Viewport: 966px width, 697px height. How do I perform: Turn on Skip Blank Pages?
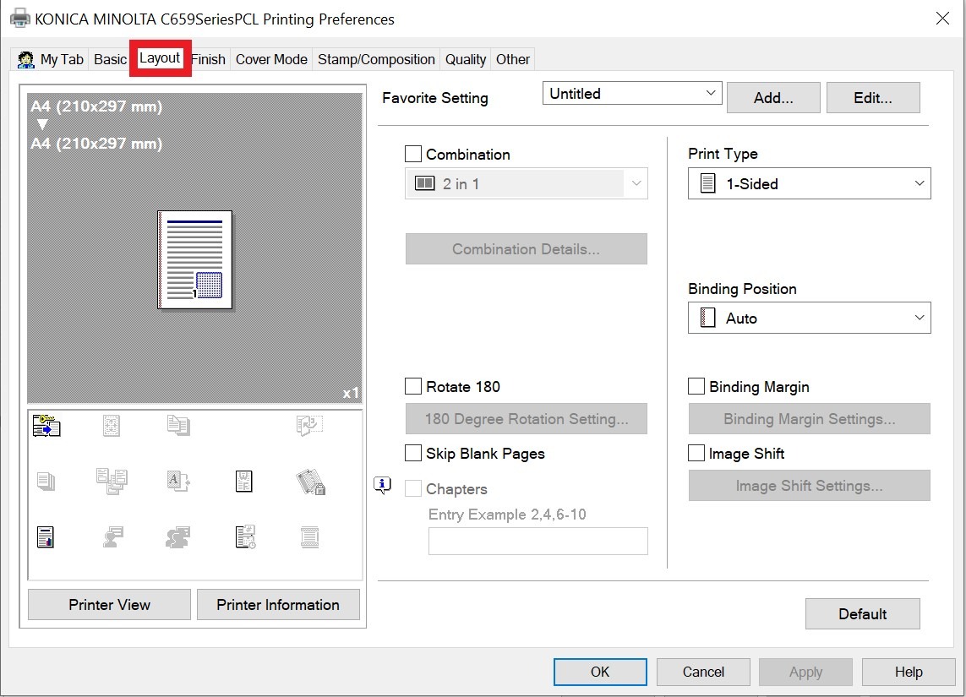click(413, 454)
